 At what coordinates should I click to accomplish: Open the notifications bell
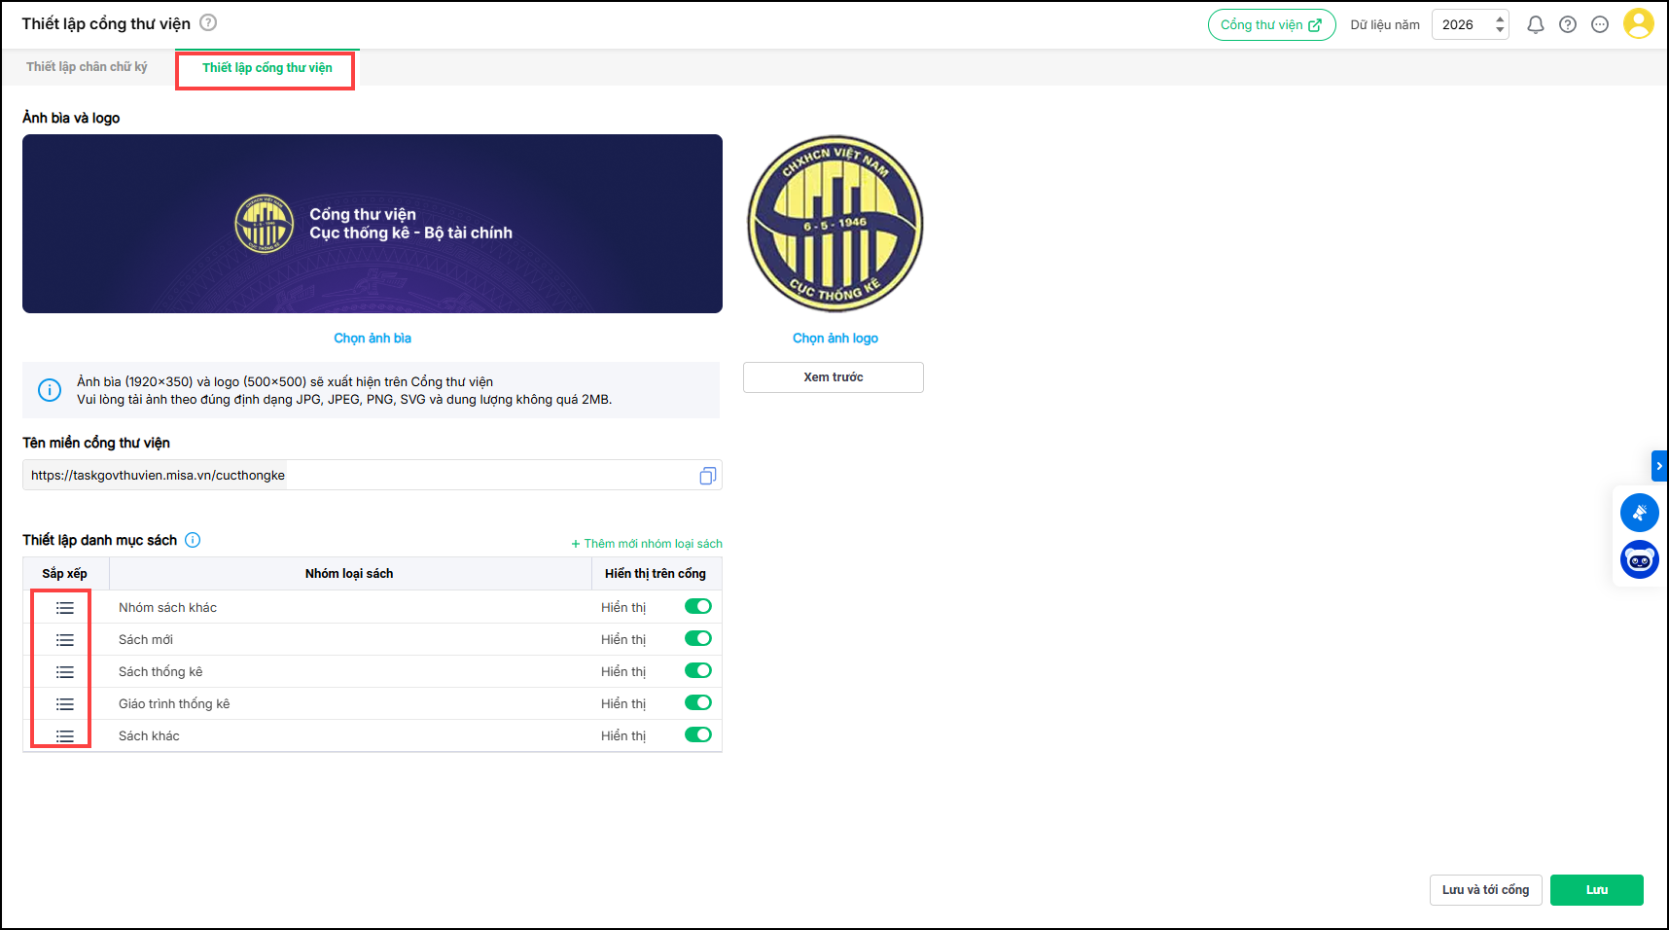(x=1536, y=24)
